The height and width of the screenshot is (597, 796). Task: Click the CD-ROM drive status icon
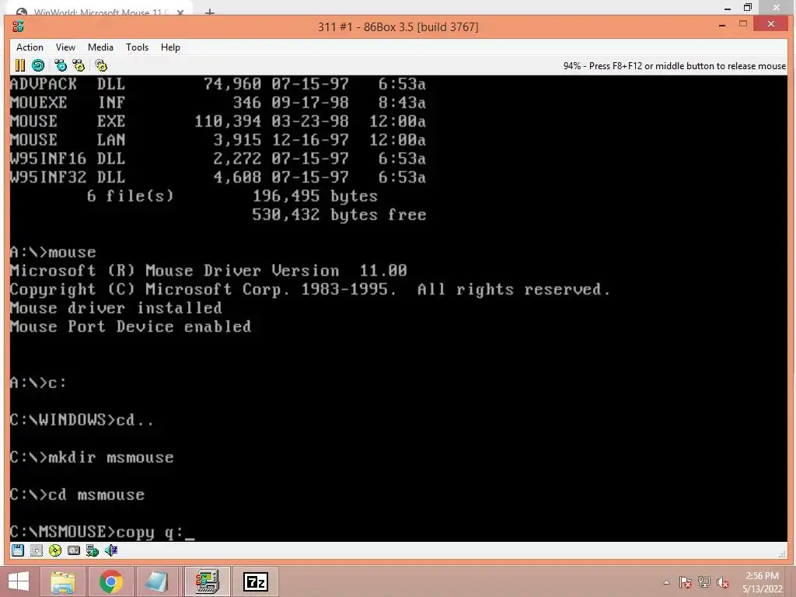tap(55, 550)
